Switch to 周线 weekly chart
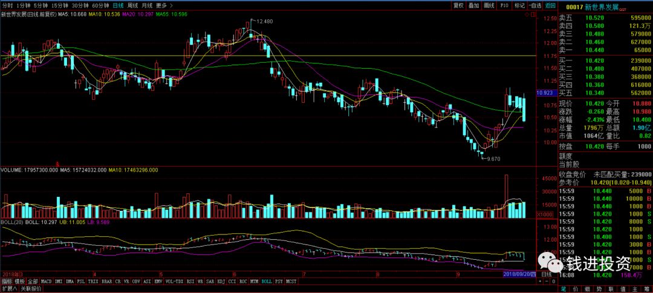The width and height of the screenshot is (653, 293). pos(132,5)
